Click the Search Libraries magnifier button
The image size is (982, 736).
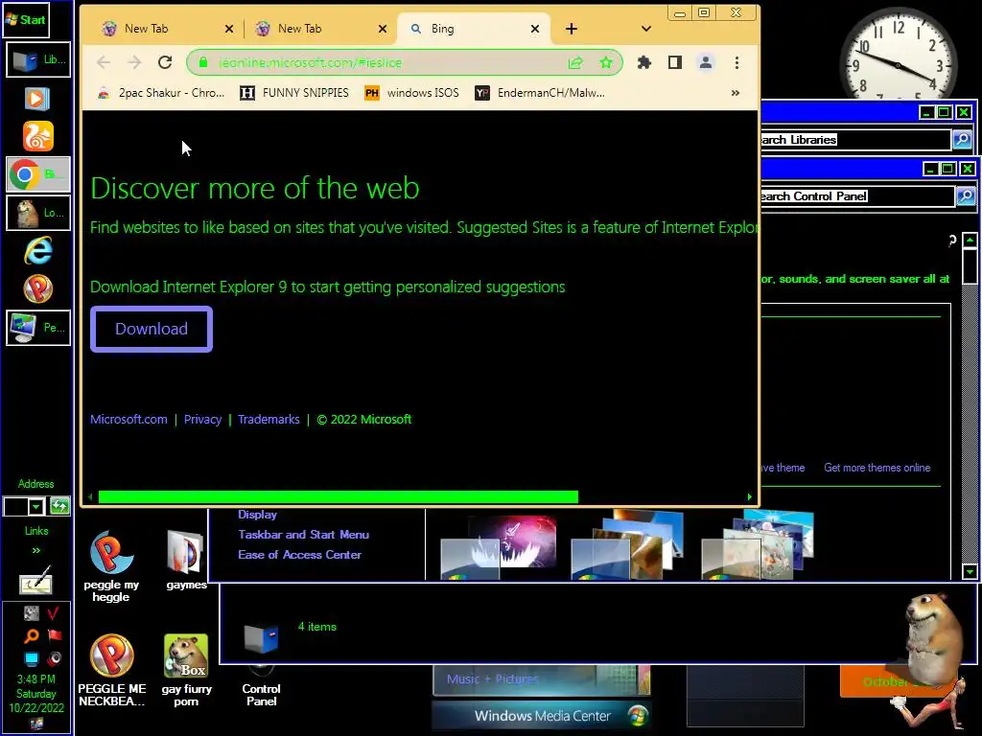click(962, 140)
